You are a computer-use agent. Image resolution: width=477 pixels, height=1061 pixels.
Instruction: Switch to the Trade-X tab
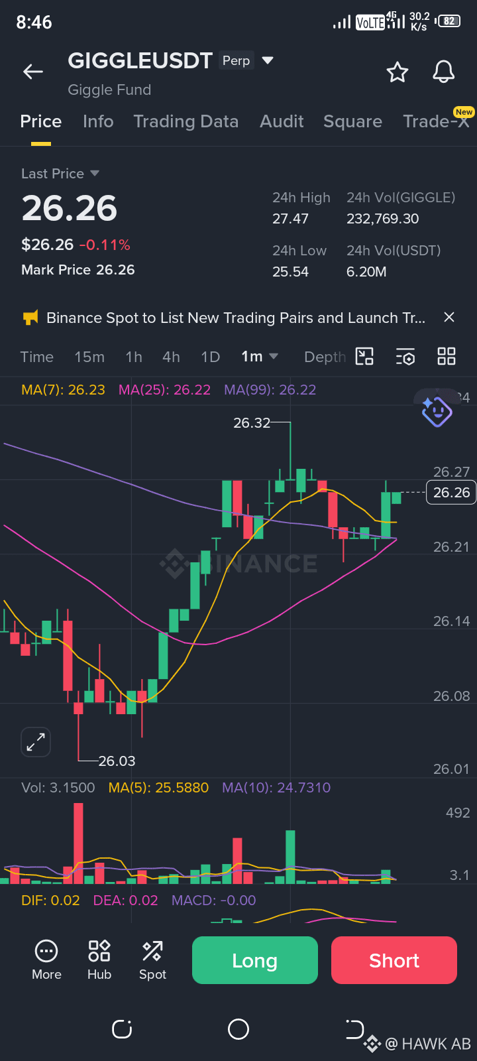[436, 121]
